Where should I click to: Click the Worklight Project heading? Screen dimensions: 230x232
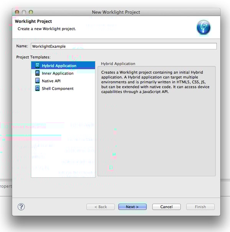[x=33, y=21]
